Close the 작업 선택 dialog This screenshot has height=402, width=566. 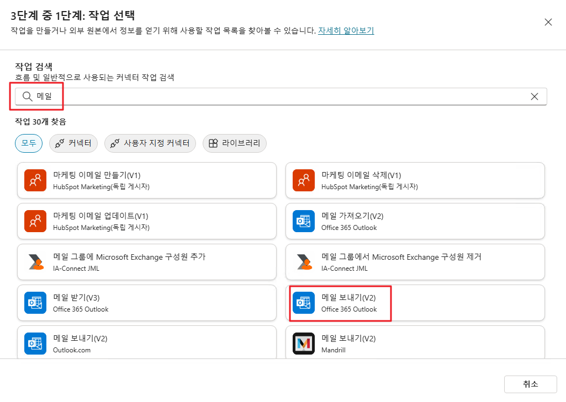pyautogui.click(x=548, y=23)
